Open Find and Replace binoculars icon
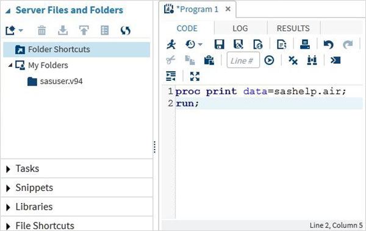Screen dimensions: 366x231 (x=312, y=60)
